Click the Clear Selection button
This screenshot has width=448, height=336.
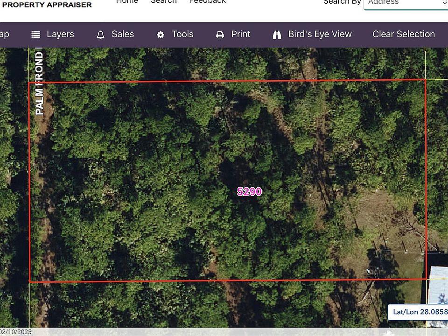coord(403,34)
